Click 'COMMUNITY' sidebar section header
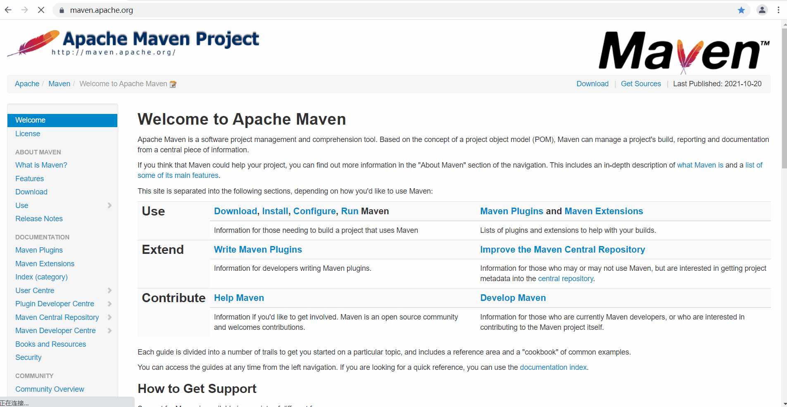The height and width of the screenshot is (407, 787). 34,376
